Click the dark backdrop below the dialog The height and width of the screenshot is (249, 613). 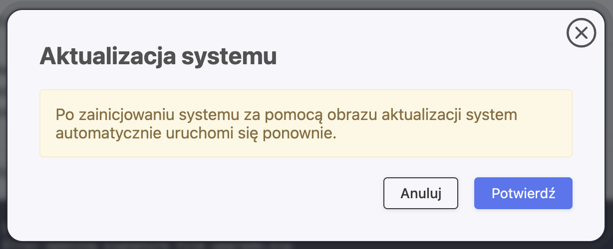tap(306, 246)
